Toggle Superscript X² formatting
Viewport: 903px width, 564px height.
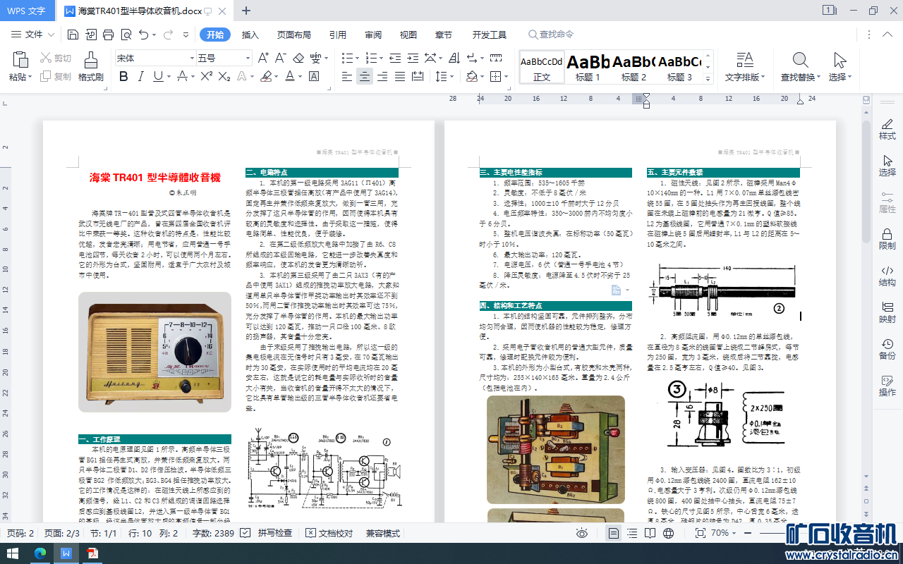click(207, 76)
